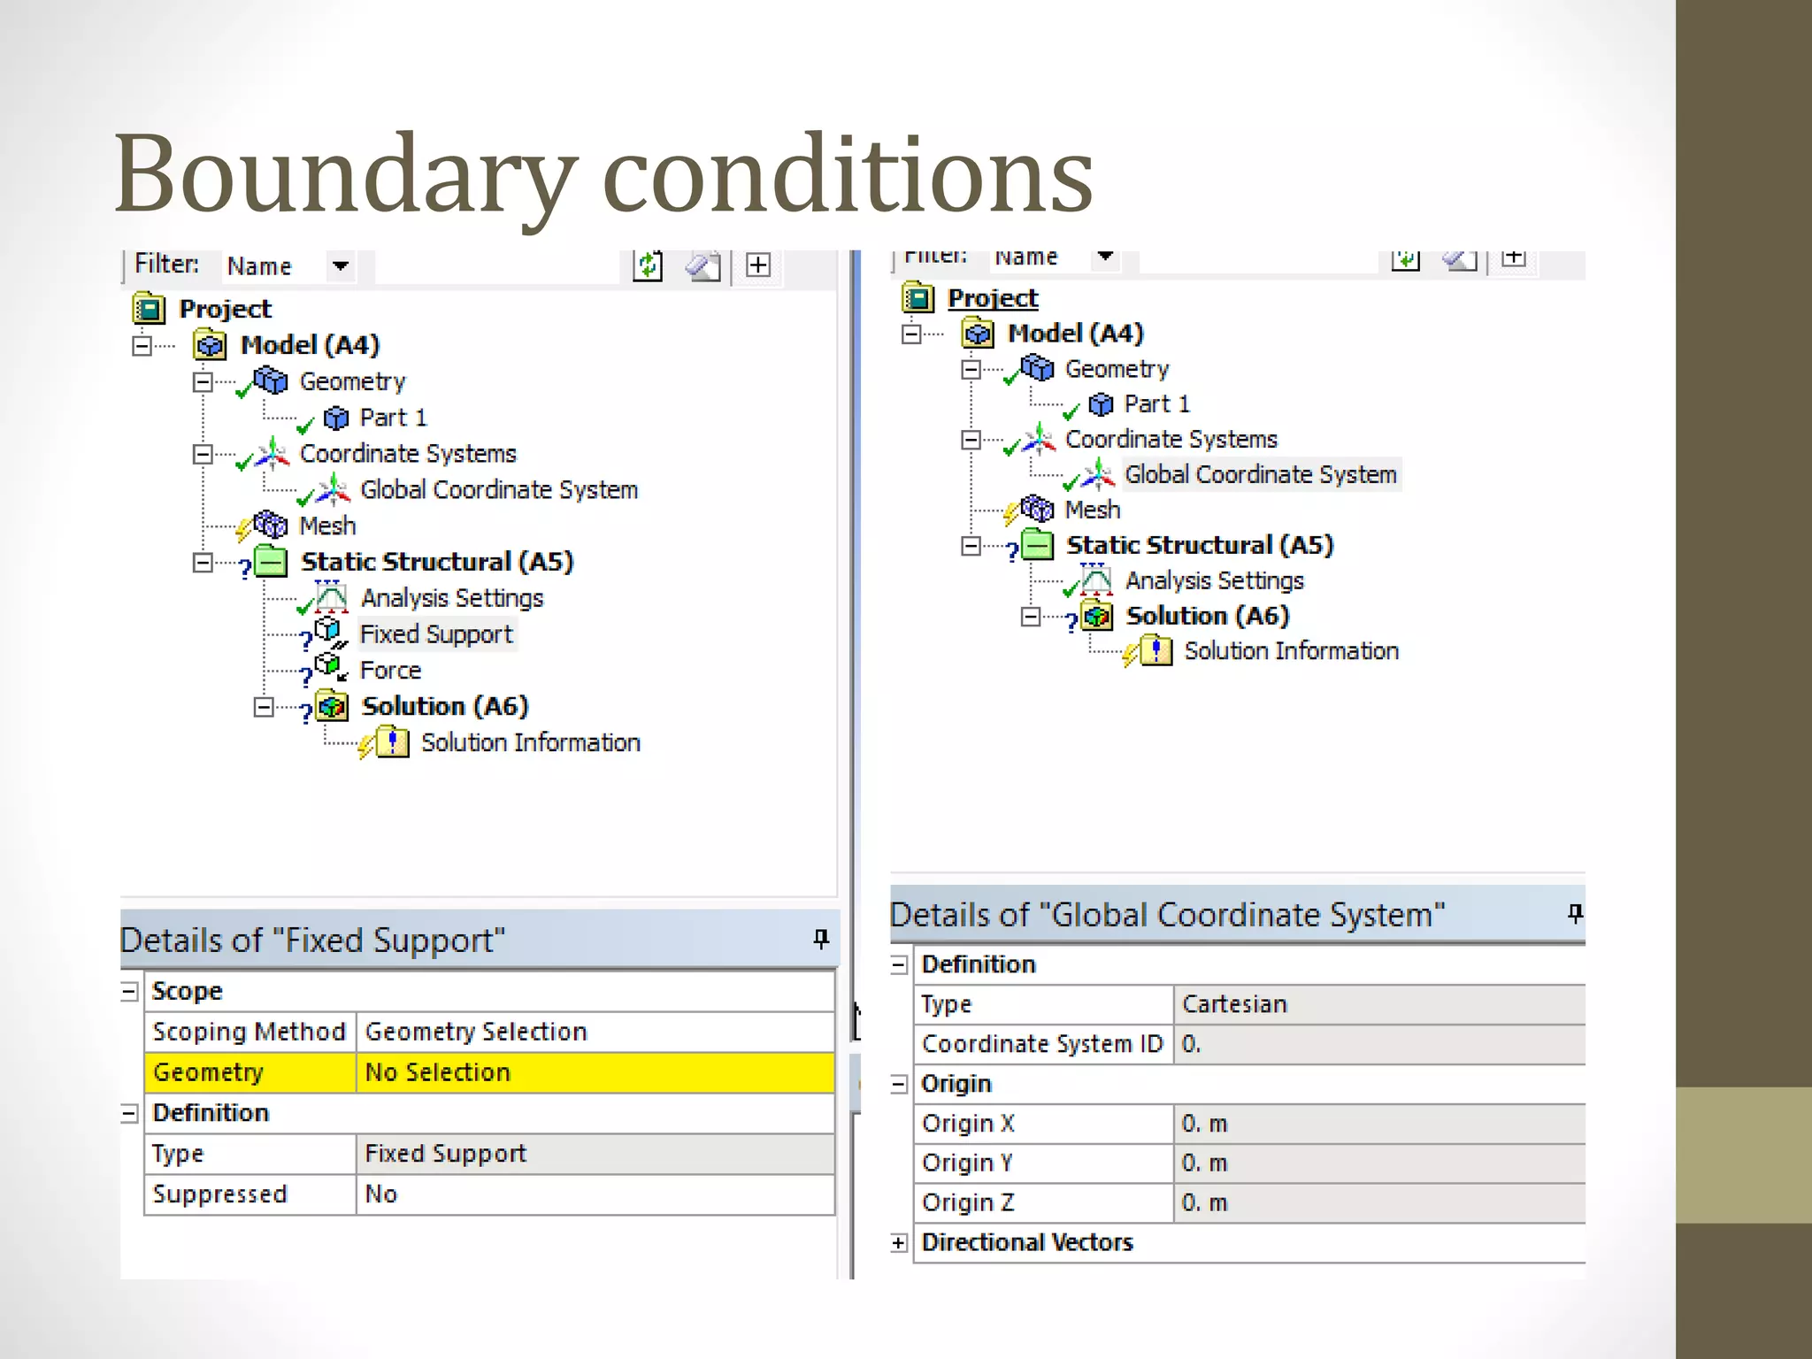The image size is (1812, 1359).
Task: Click Origin Z value 0. m
Action: click(x=1379, y=1202)
